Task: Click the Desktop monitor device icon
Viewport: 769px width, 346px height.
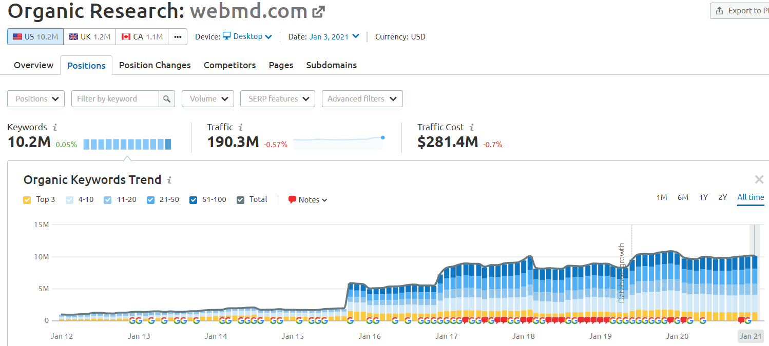Action: [226, 36]
